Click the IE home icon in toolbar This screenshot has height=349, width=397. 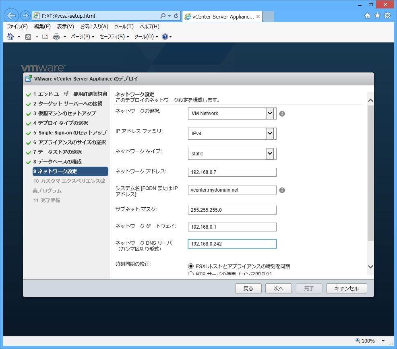tap(10, 37)
